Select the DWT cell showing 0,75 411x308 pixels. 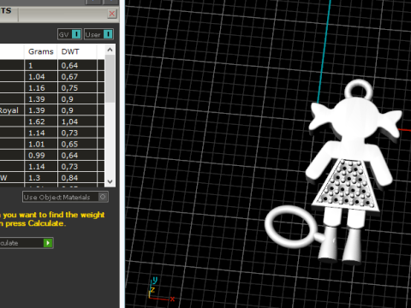pos(77,88)
